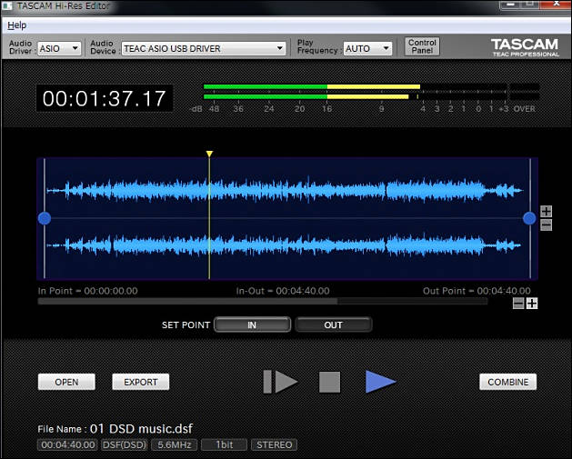Zoom out timeline with horizontal minus icon
This screenshot has height=459, width=572.
tap(518, 304)
